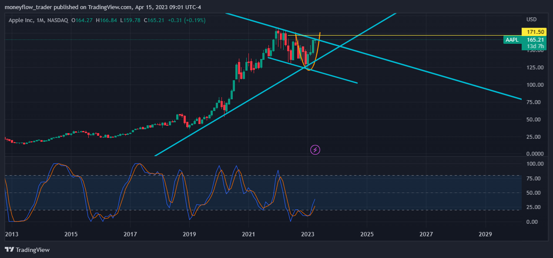The image size is (553, 258).
Task: Click the 2019 label on time axis
Action: pos(189,234)
